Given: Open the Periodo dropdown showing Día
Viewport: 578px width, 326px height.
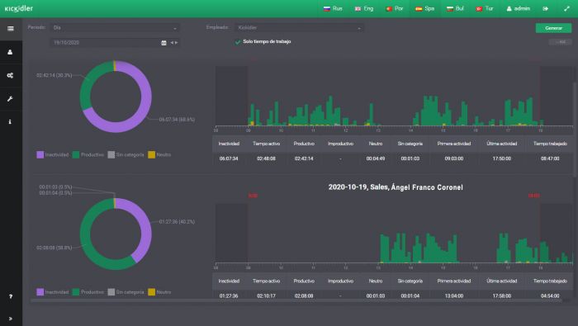Looking at the screenshot, I should [115, 27].
